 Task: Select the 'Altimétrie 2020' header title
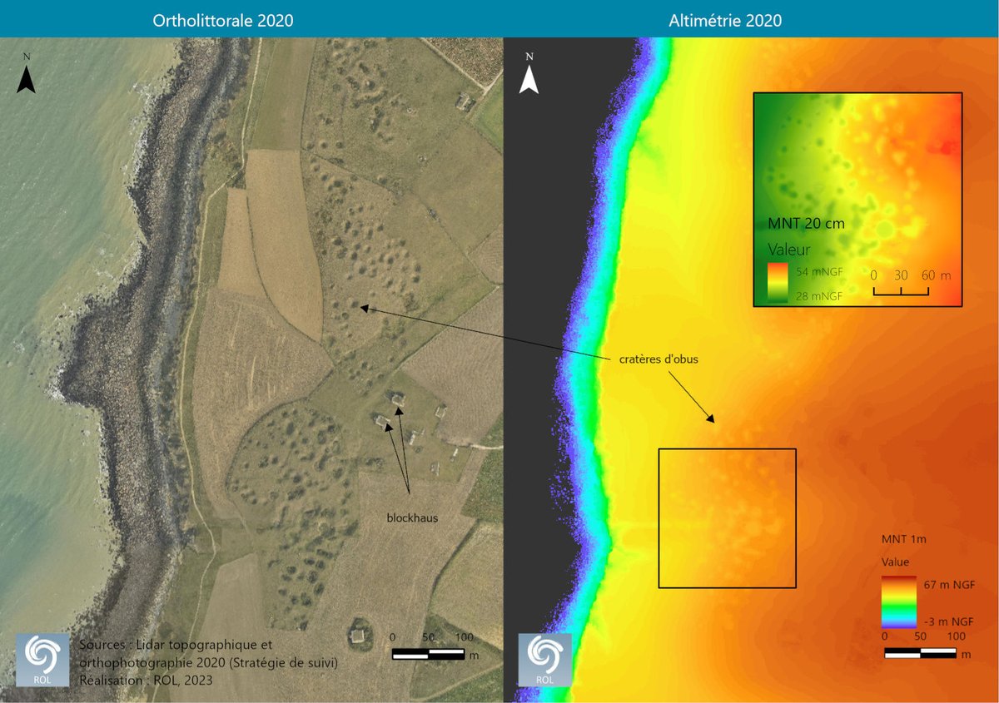tap(725, 21)
